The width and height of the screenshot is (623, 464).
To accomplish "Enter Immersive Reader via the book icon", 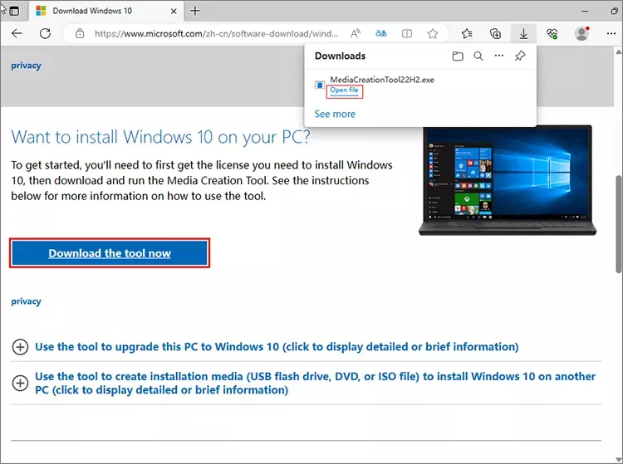I will pos(407,33).
